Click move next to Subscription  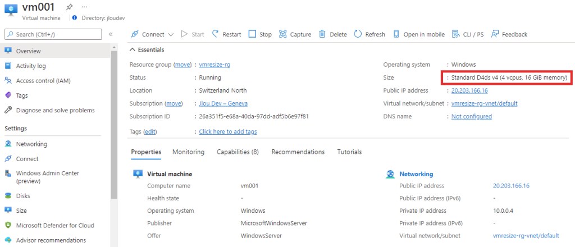174,103
